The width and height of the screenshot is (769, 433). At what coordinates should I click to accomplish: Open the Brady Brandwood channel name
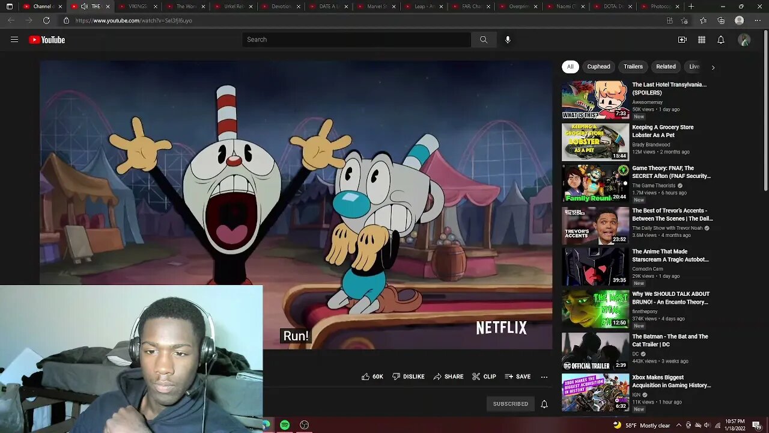[x=651, y=144]
